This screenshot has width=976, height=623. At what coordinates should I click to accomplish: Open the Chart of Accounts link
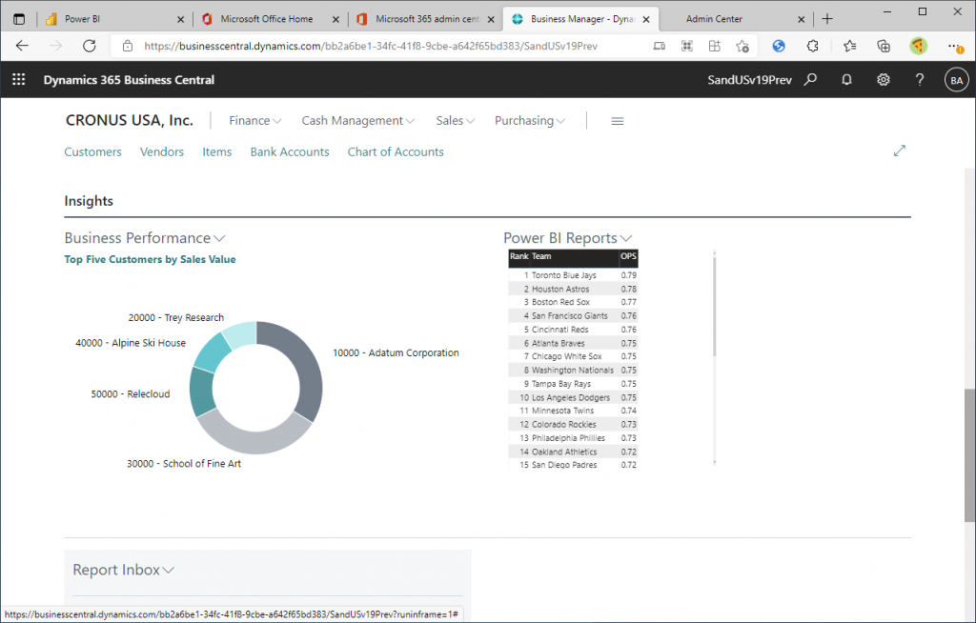point(396,151)
